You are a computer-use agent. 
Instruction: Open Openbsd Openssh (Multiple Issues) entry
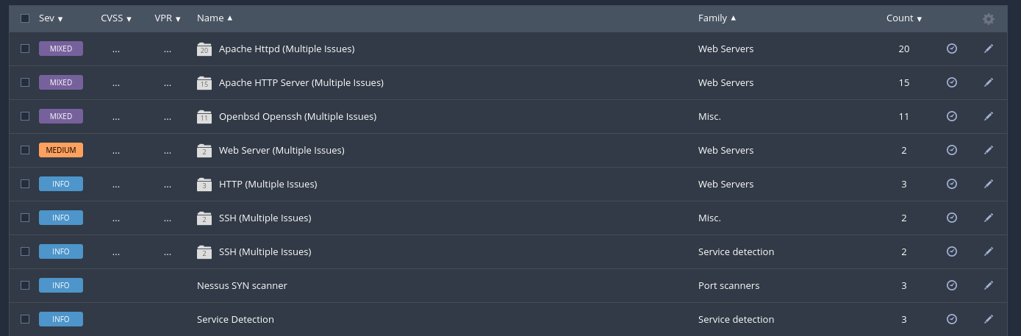tap(297, 116)
